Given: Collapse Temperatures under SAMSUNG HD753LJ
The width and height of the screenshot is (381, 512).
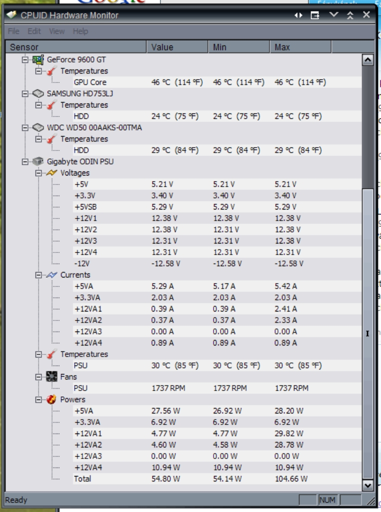Looking at the screenshot, I should pyautogui.click(x=38, y=105).
